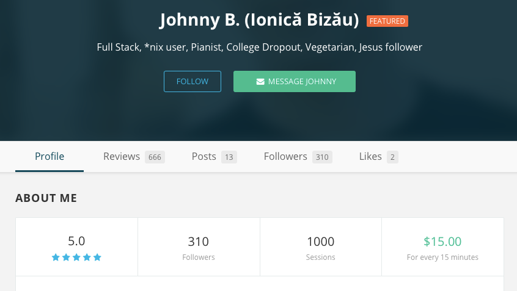The width and height of the screenshot is (517, 291).
Task: Click the first rating star
Action: point(56,257)
